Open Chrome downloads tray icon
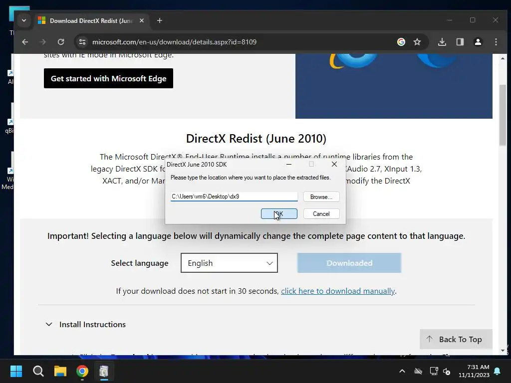This screenshot has height=383, width=511. 442,42
